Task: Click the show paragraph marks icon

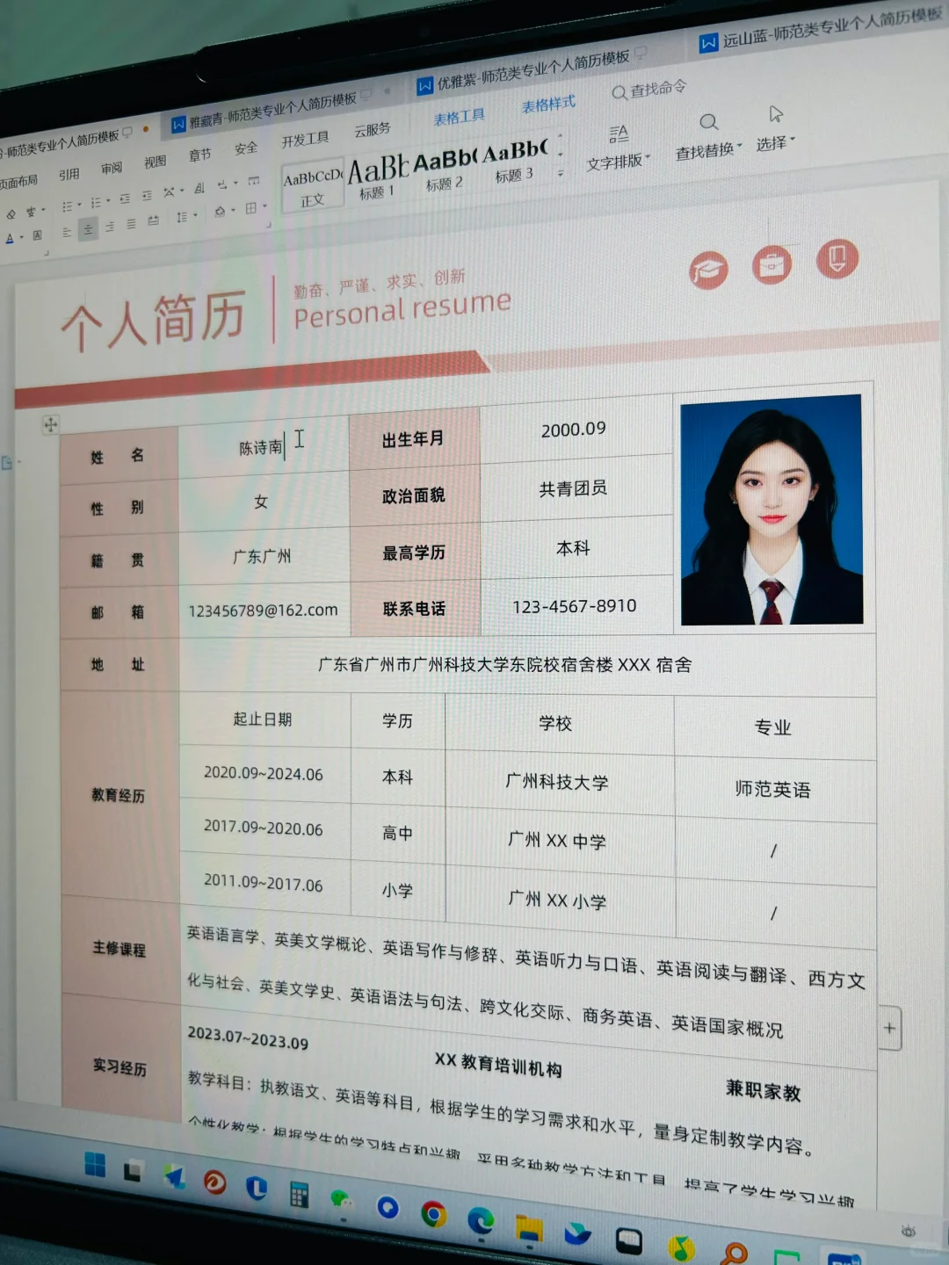Action: 221,184
